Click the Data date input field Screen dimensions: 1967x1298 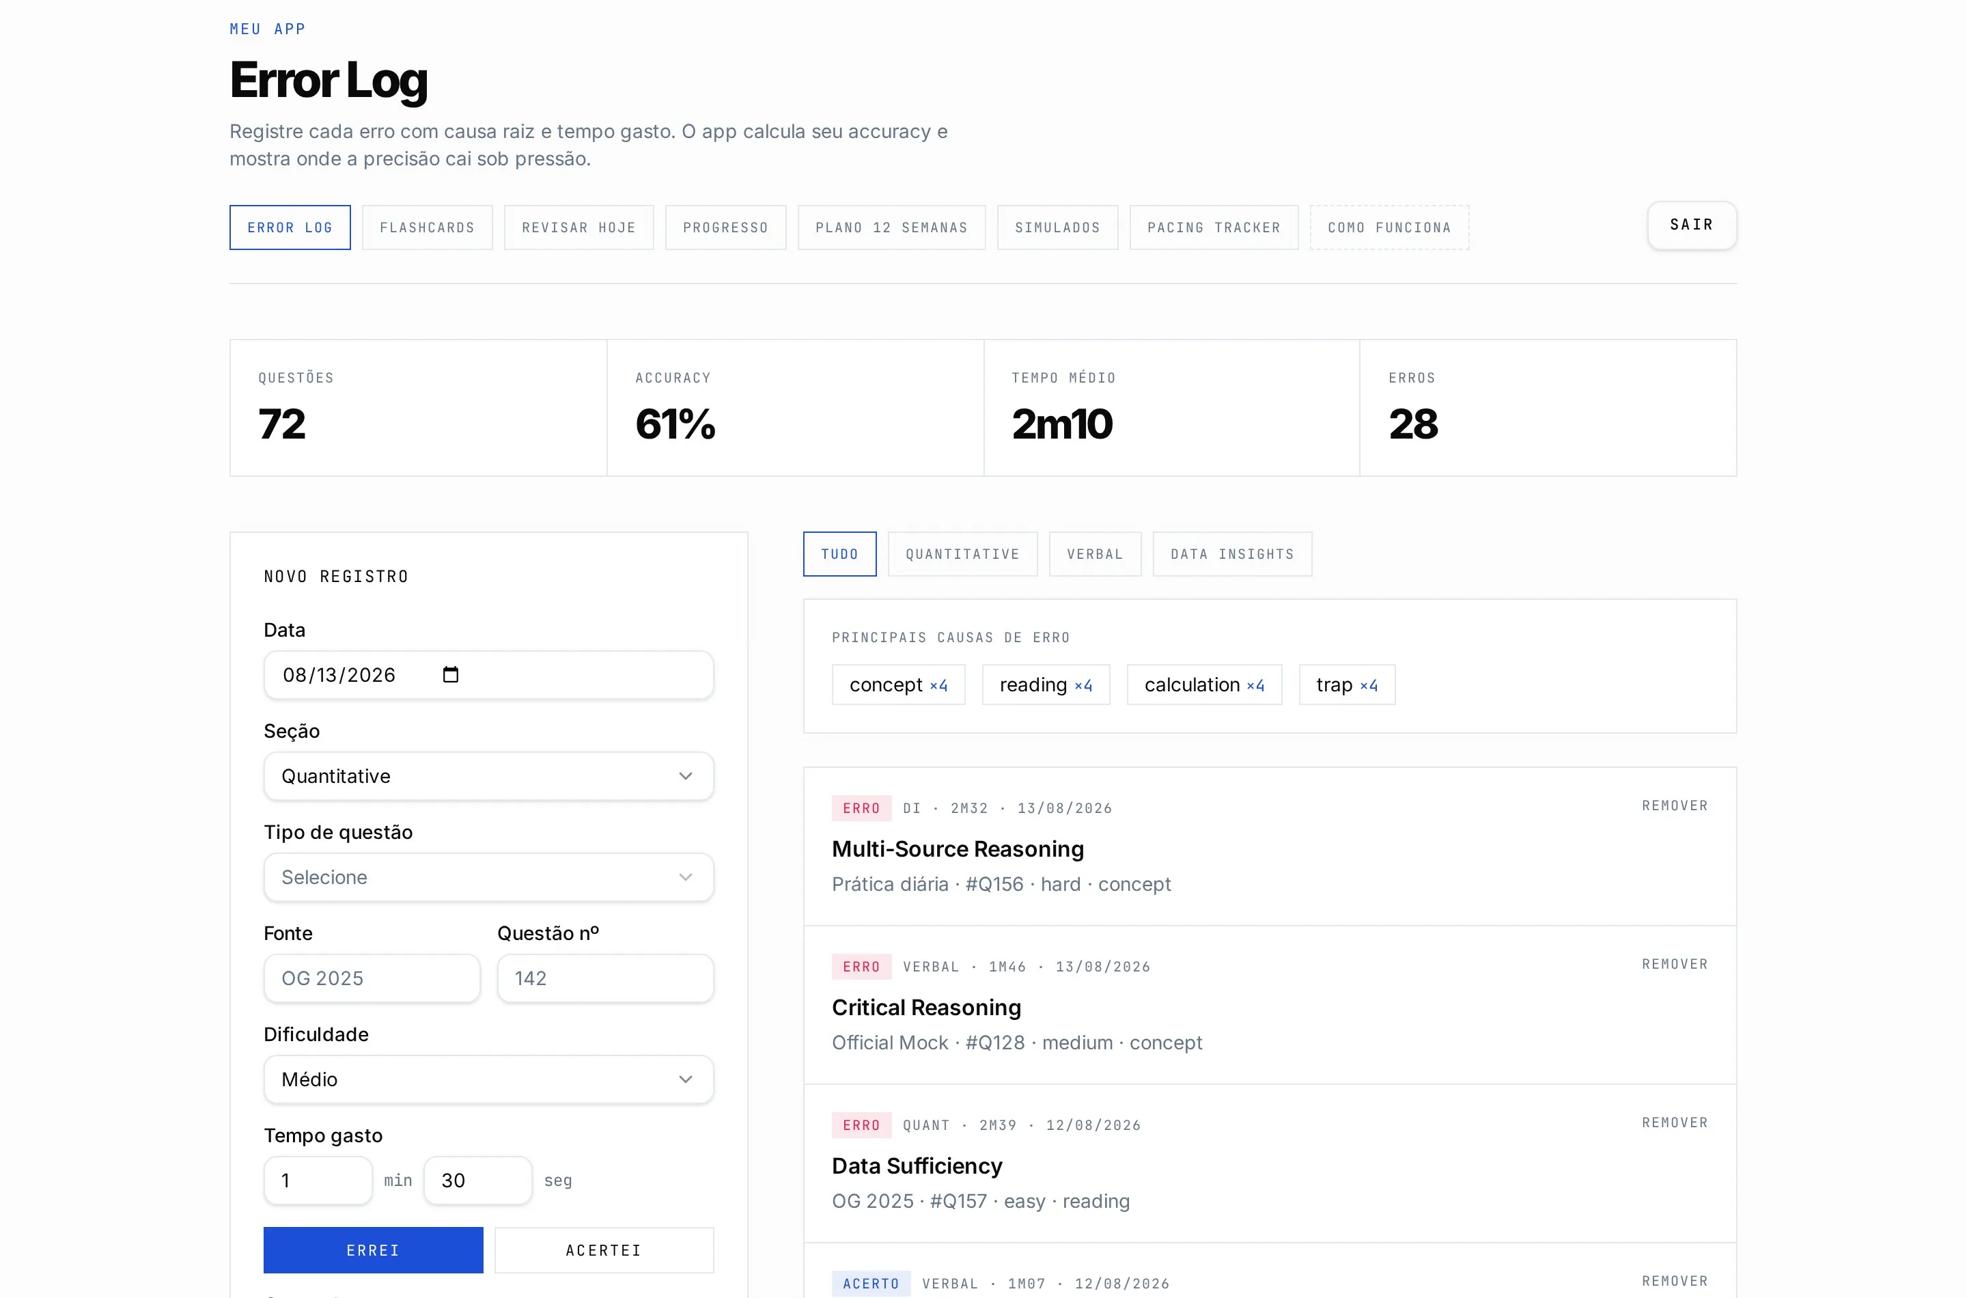[488, 676]
